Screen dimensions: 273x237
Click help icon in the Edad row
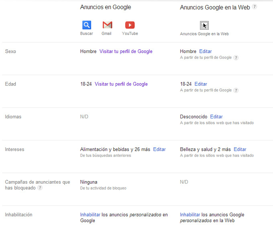[236, 90]
